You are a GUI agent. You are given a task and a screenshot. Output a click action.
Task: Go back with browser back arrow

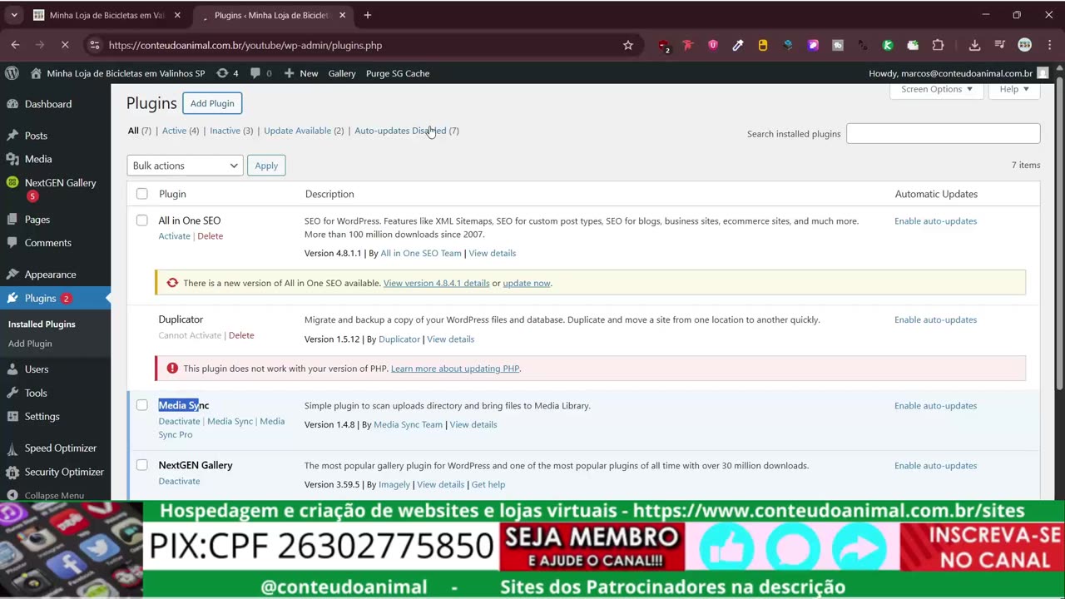pyautogui.click(x=16, y=45)
